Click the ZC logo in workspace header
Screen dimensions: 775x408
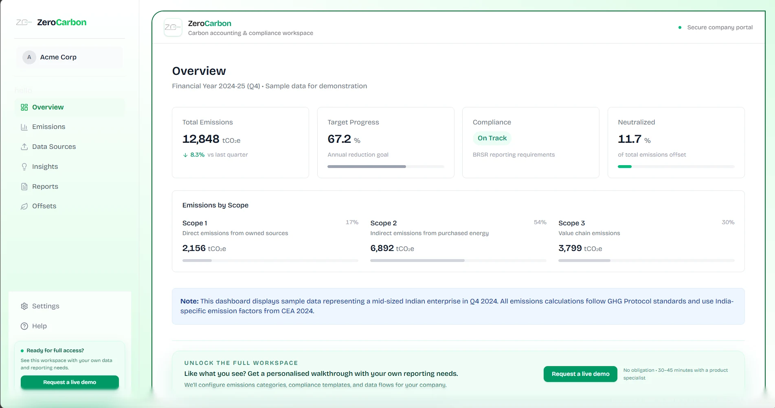173,27
